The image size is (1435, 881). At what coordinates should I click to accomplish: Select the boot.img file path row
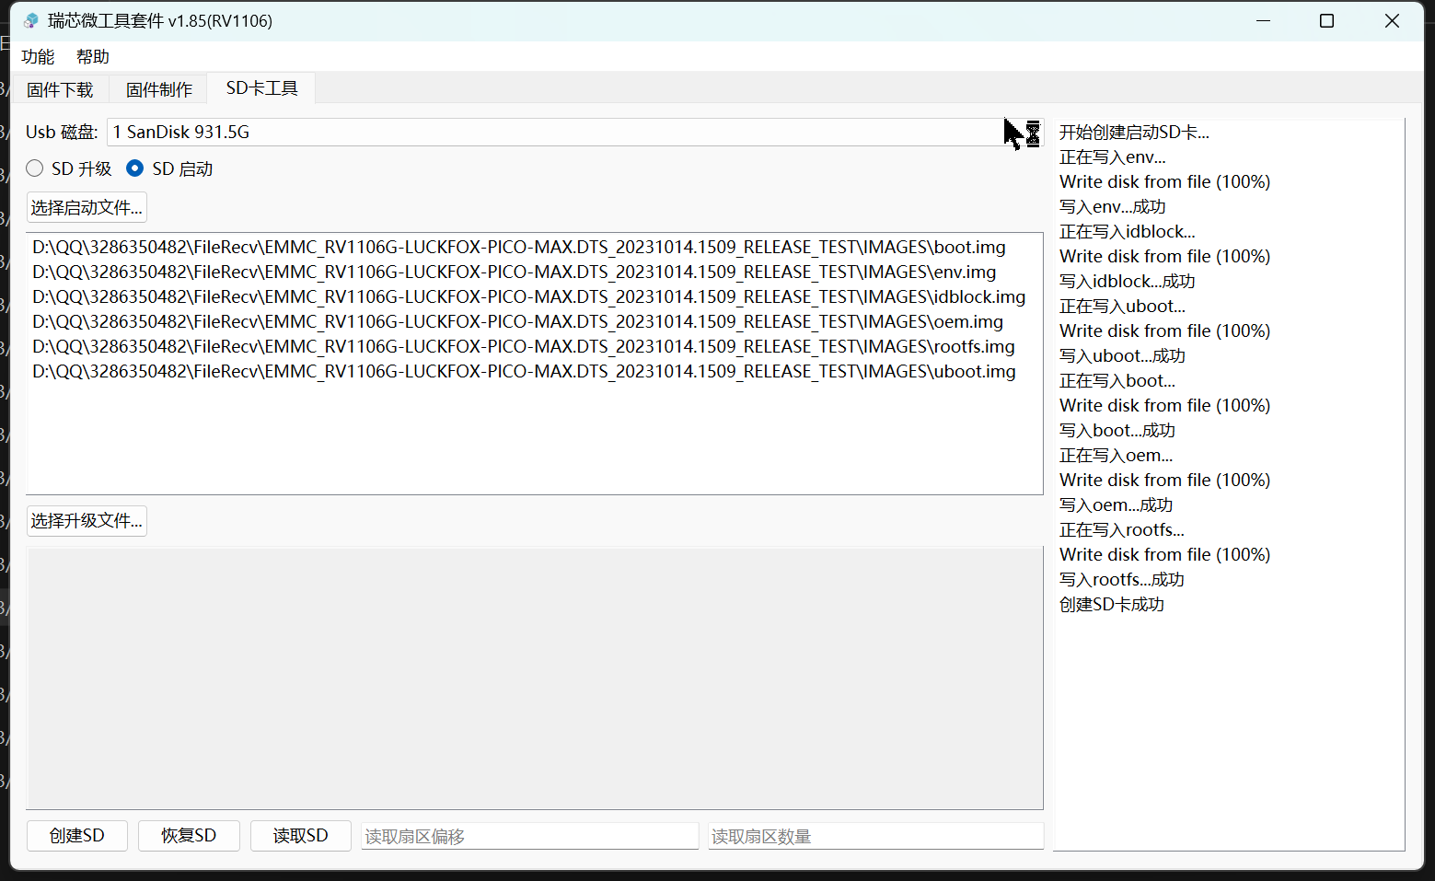(519, 248)
